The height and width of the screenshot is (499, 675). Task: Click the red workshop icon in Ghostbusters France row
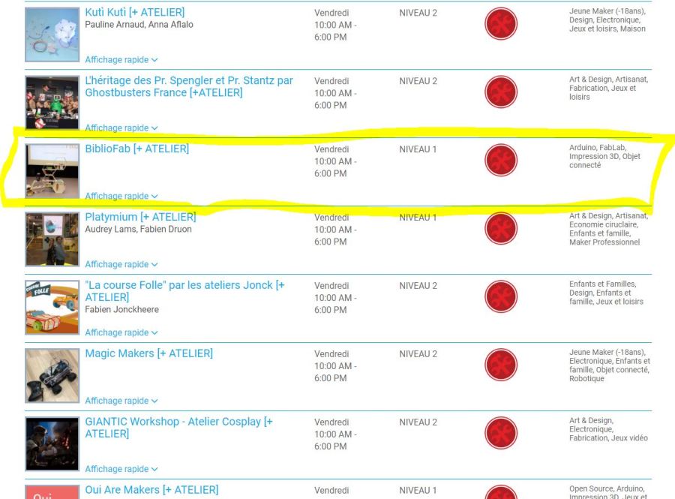[x=500, y=92]
